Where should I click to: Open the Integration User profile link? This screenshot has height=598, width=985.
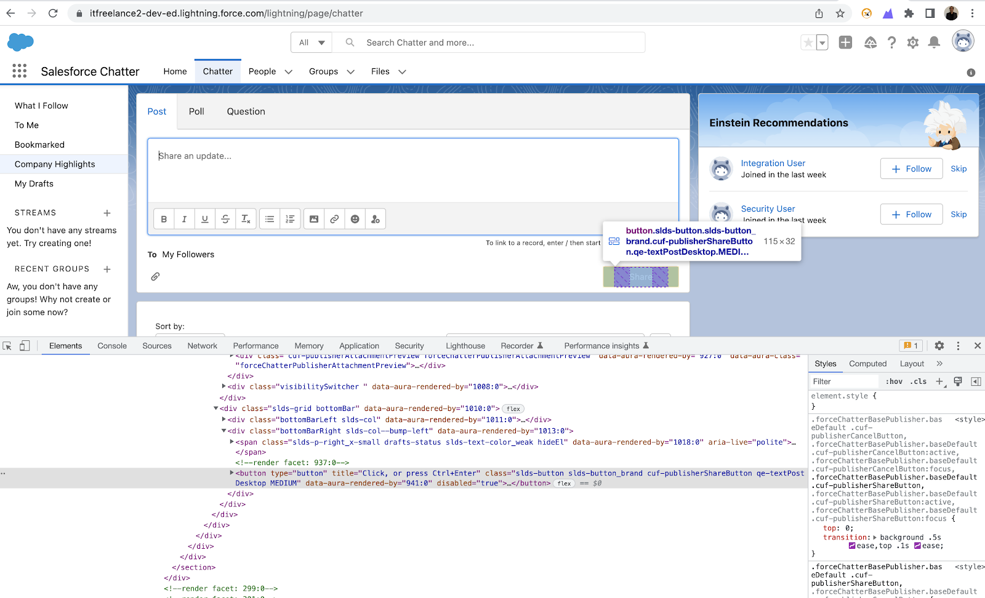tap(773, 163)
